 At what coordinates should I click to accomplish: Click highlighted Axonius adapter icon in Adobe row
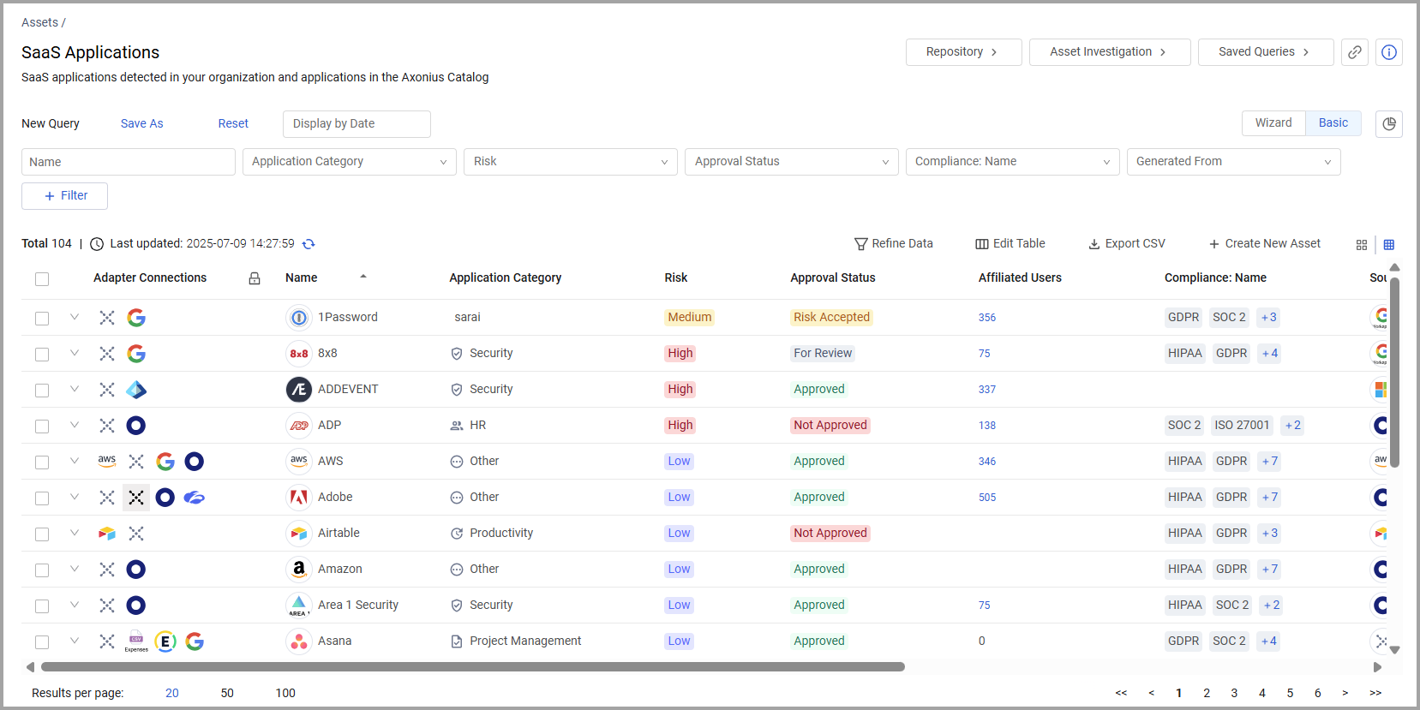point(136,498)
